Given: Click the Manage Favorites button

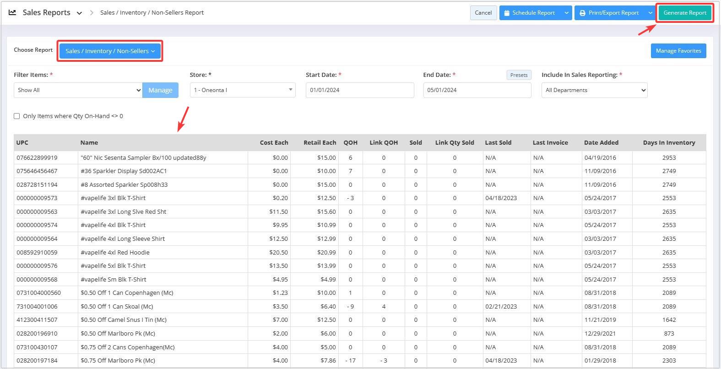Looking at the screenshot, I should click(x=678, y=51).
